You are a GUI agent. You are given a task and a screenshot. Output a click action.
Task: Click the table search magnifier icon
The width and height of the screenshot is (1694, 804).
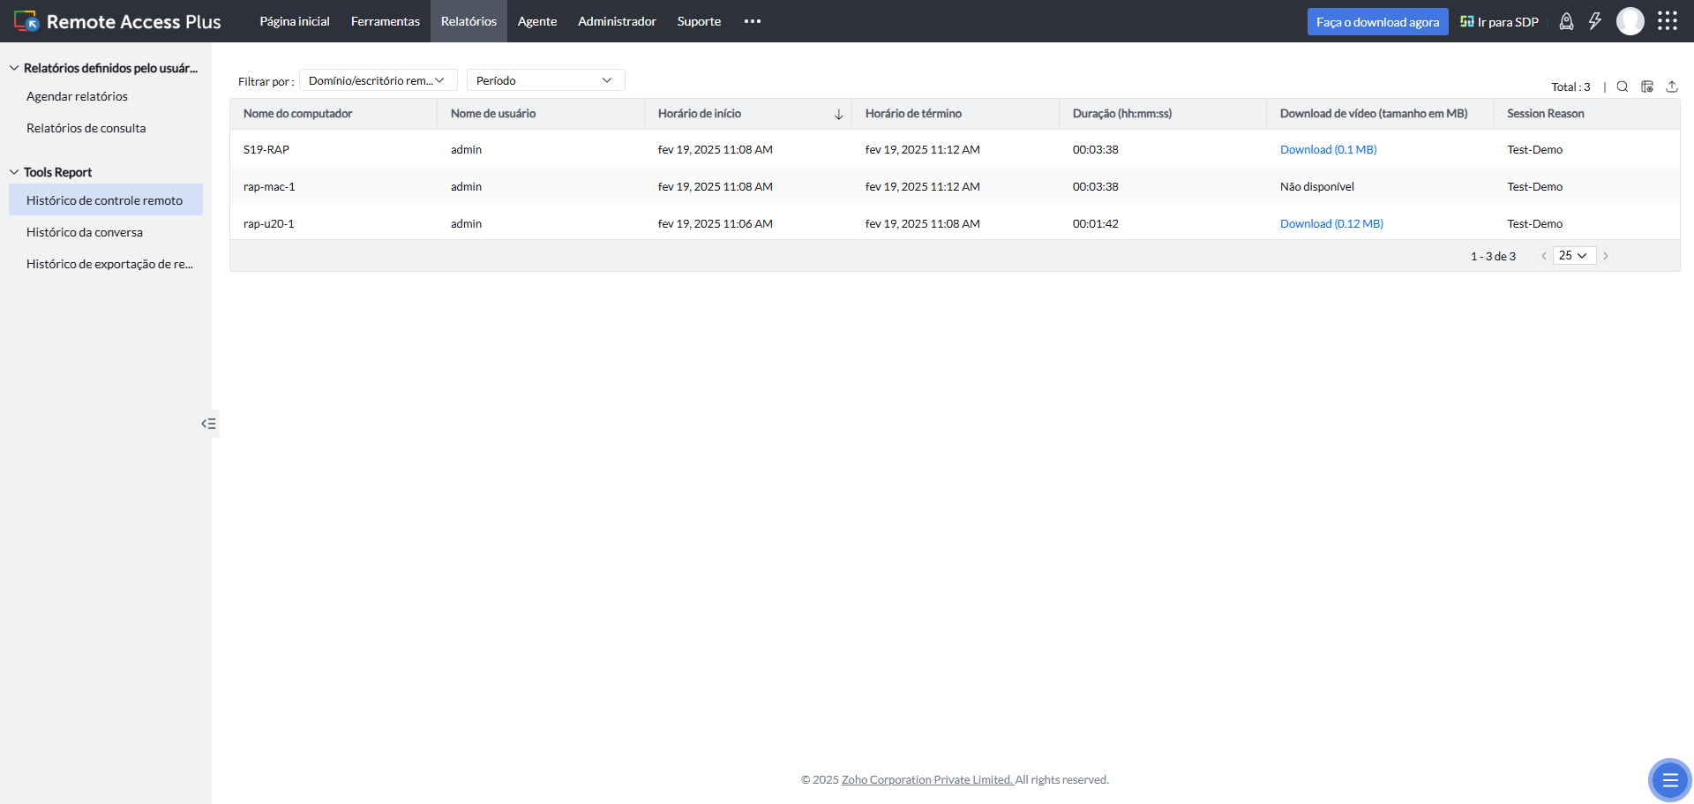pos(1622,86)
